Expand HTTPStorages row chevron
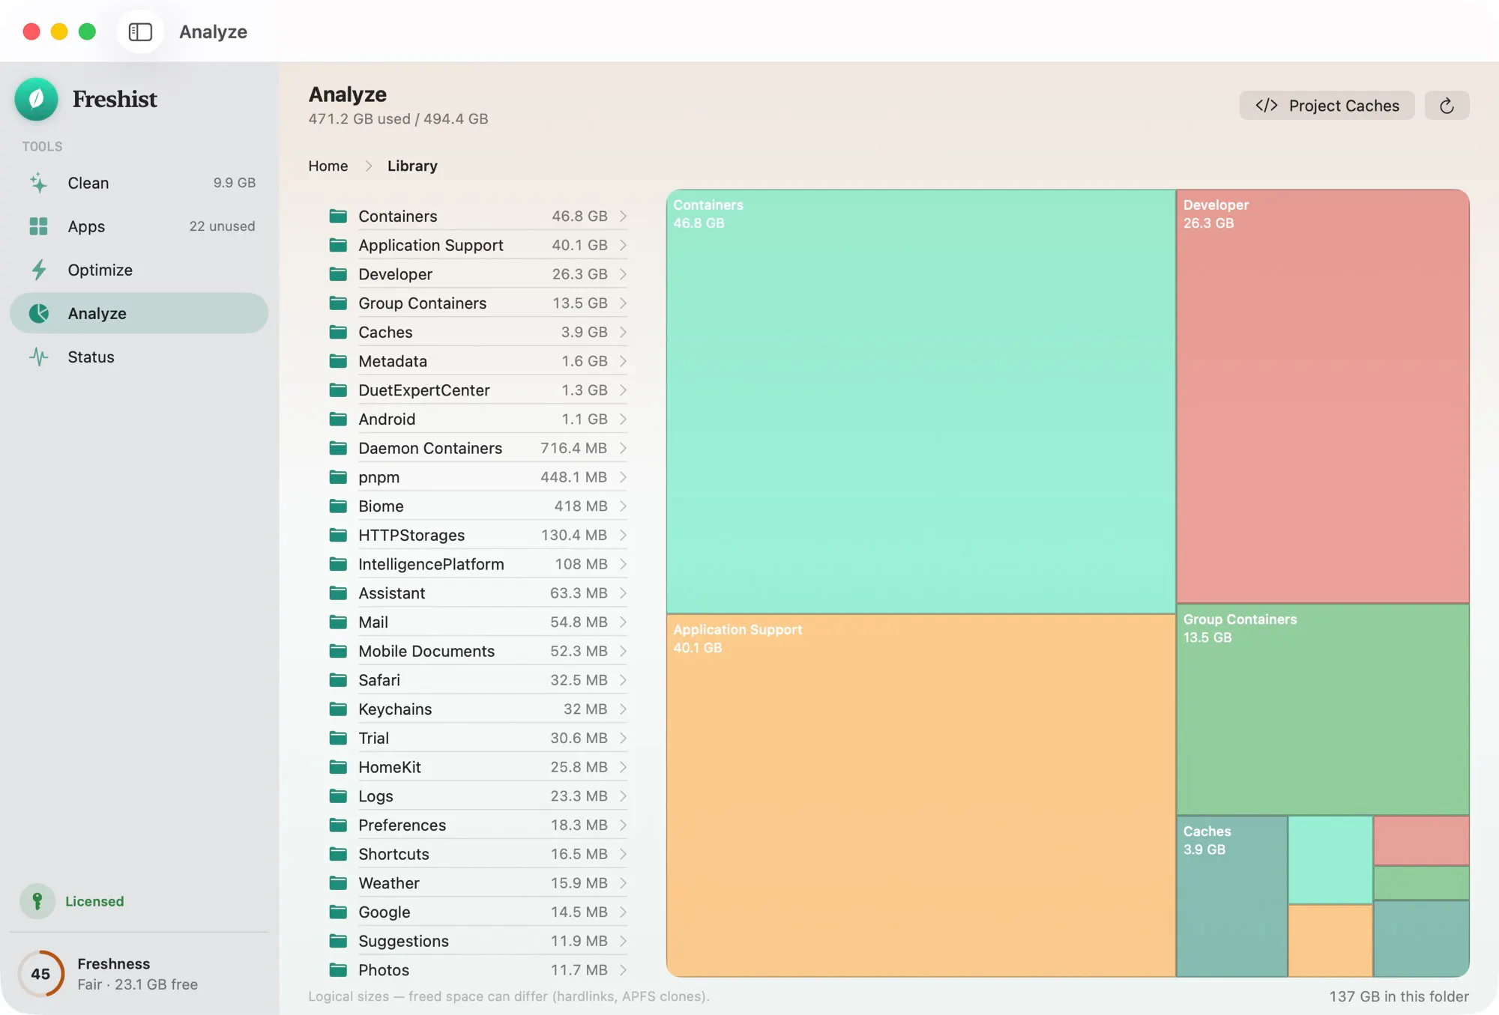Image resolution: width=1499 pixels, height=1015 pixels. (623, 535)
